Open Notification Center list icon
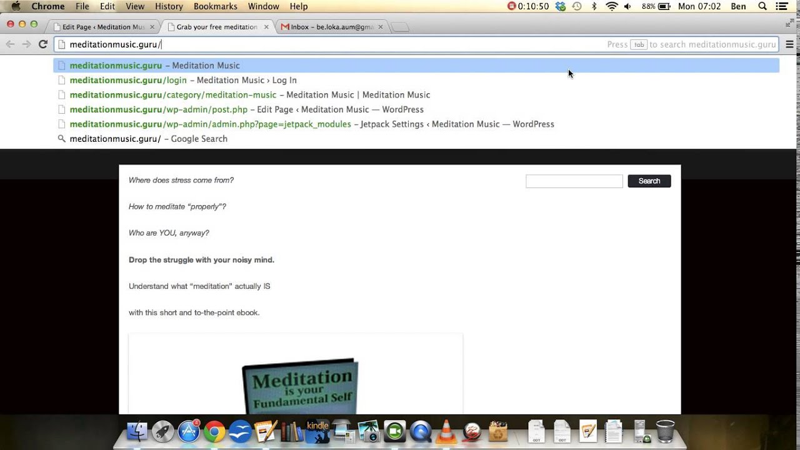Viewport: 800px width, 450px height. 782,6
